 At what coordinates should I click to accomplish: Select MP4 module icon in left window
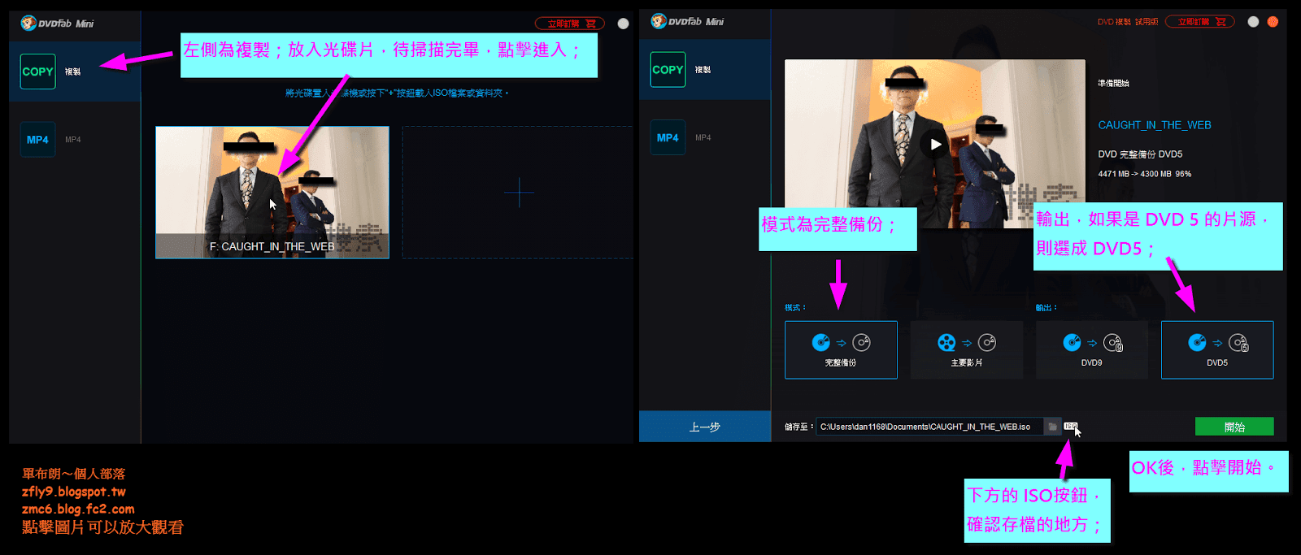[37, 140]
